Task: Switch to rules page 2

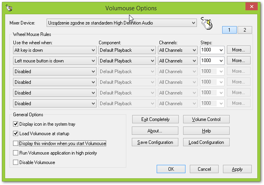Action: tap(245, 30)
